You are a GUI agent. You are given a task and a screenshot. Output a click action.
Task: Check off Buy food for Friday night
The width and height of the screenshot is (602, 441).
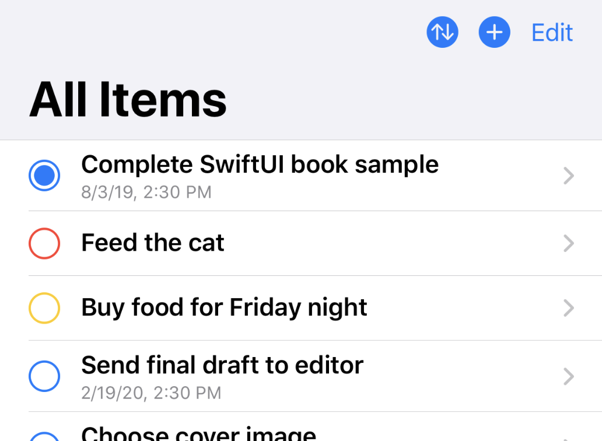coord(44,308)
